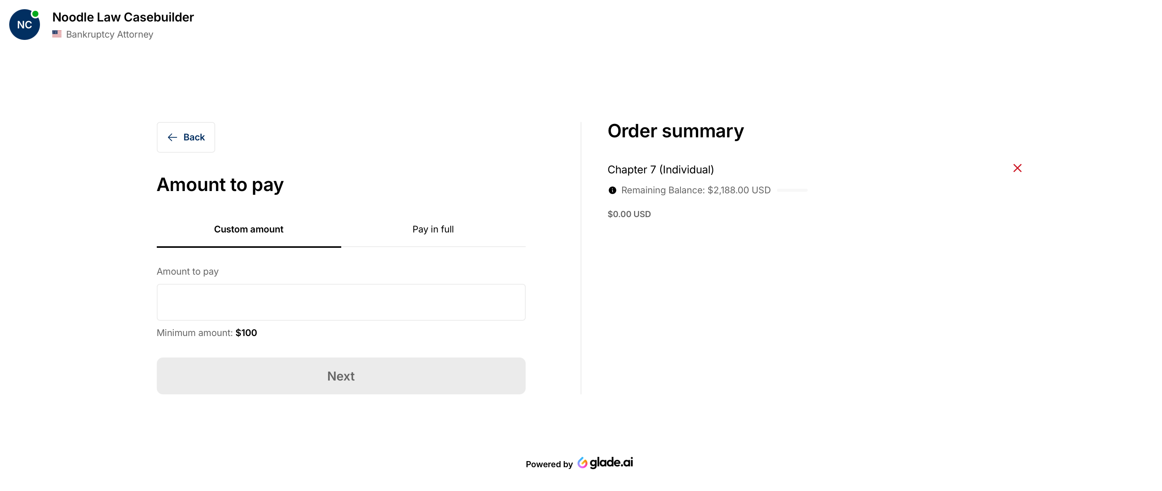Select the Pay in full tab

coord(433,229)
